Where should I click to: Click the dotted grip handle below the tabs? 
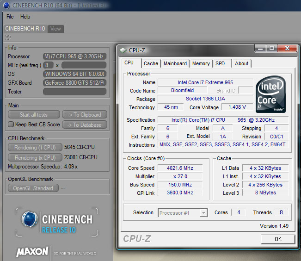coord(8,37)
